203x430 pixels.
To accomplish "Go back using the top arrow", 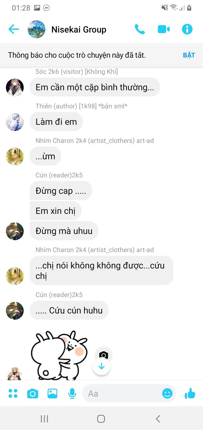I will (14, 29).
